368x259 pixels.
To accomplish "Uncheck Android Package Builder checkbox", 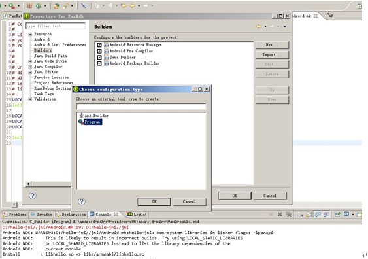I will point(99,63).
